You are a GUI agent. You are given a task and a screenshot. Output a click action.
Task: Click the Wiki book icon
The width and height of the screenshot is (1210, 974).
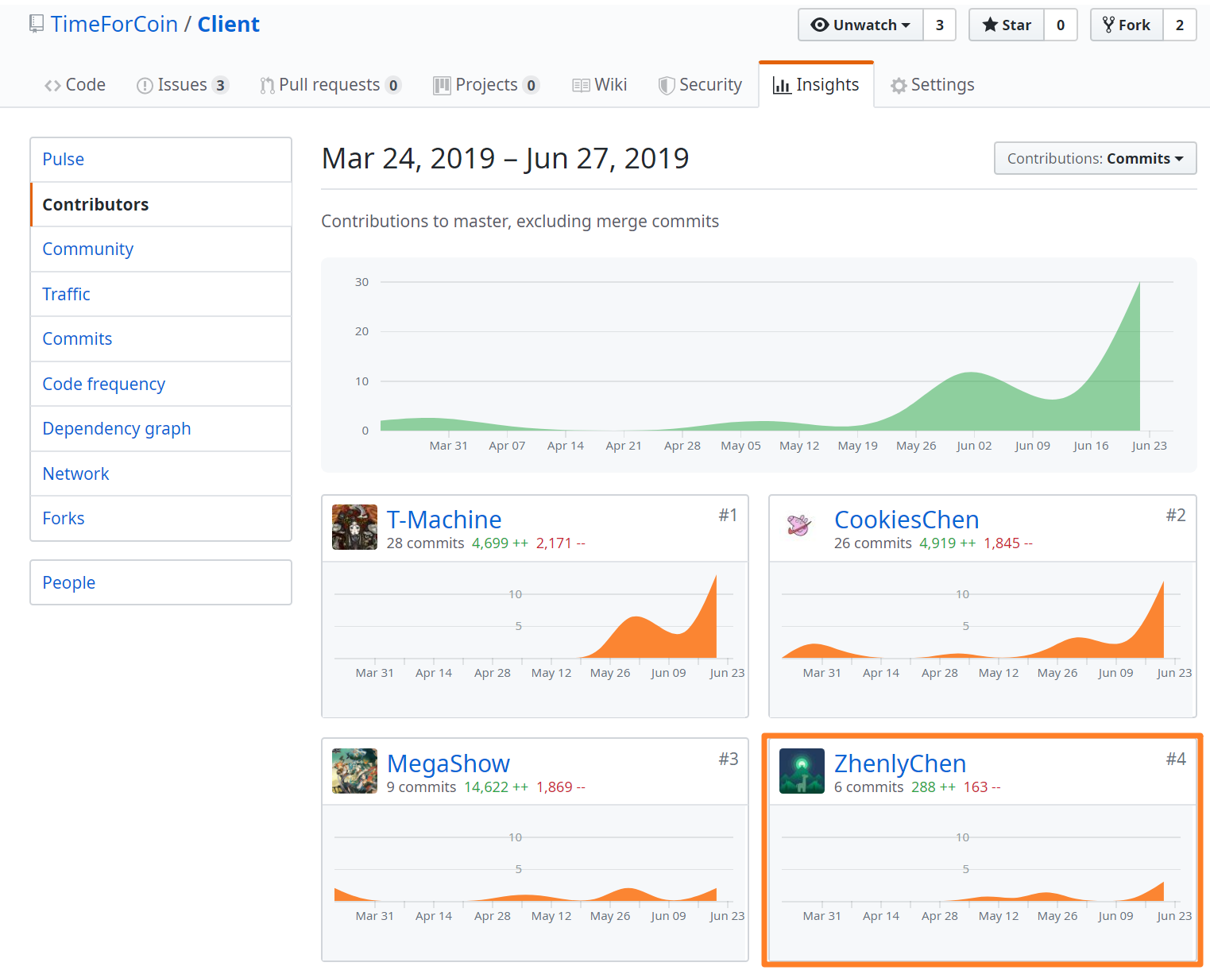pos(581,86)
